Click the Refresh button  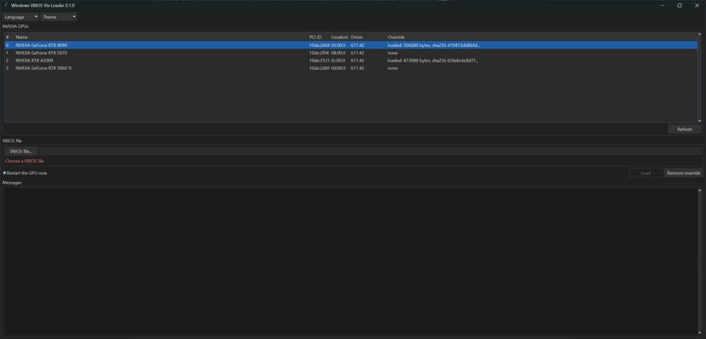click(684, 130)
